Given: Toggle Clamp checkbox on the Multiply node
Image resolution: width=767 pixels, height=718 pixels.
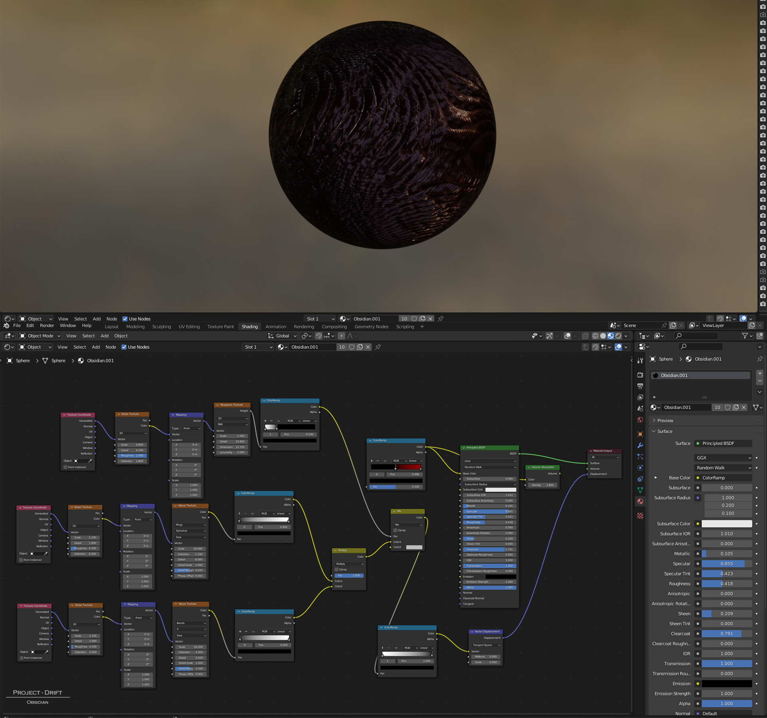Looking at the screenshot, I should point(336,569).
